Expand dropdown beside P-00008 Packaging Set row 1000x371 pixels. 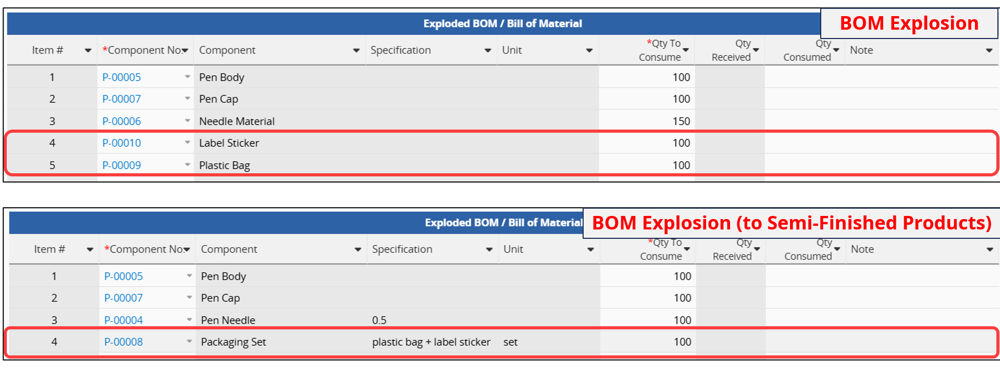point(189,342)
